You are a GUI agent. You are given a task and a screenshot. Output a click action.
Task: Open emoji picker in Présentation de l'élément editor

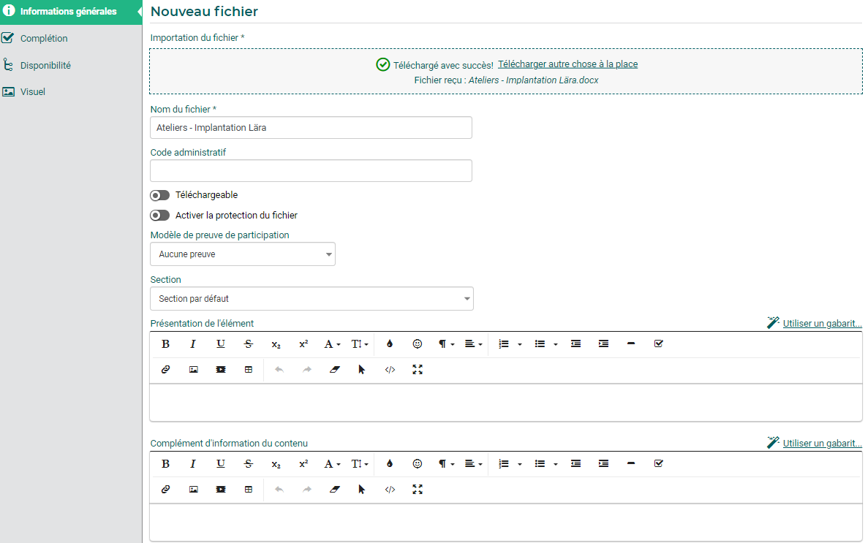[x=418, y=344]
